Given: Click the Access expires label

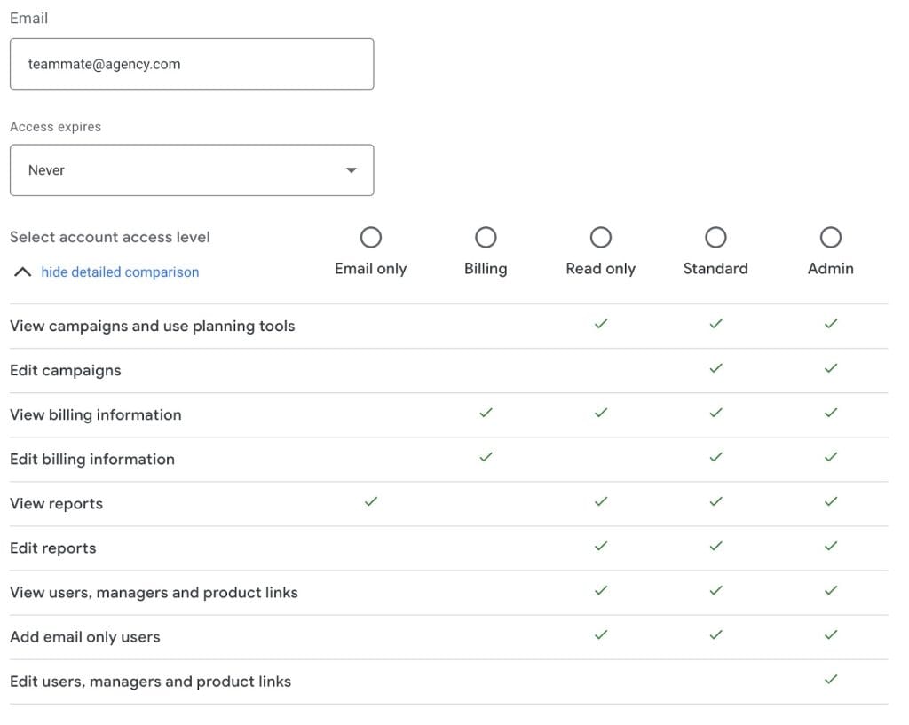Looking at the screenshot, I should tap(55, 127).
